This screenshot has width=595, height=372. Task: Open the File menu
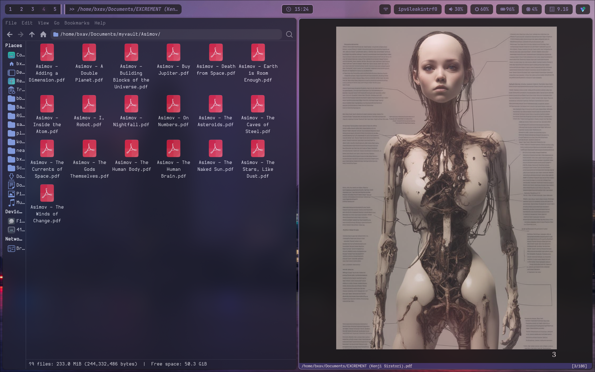pyautogui.click(x=11, y=23)
